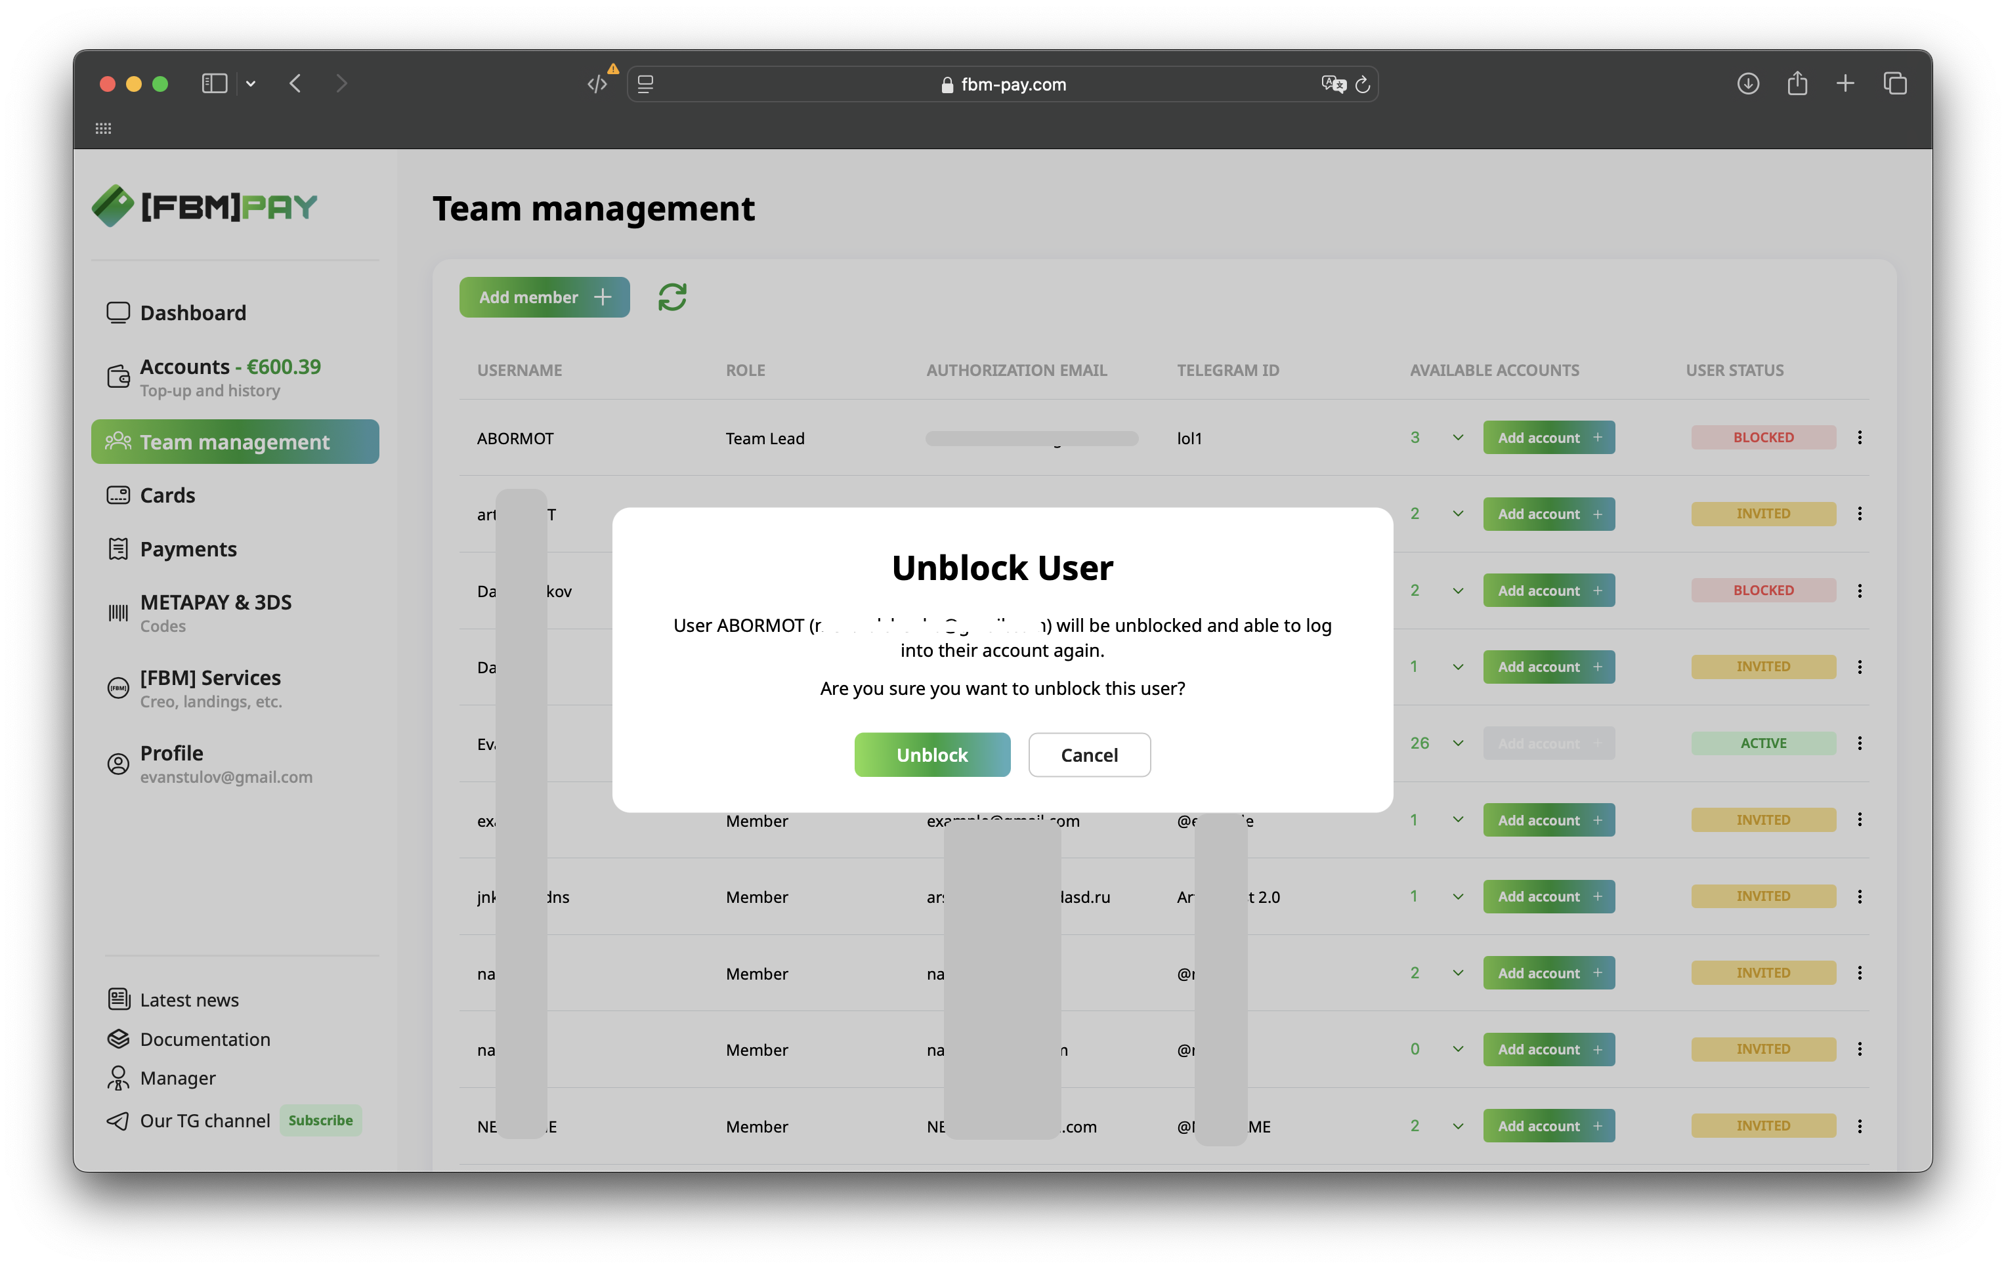Viewport: 2006px width, 1269px height.
Task: Confirm with the Unblock button
Action: coord(931,755)
